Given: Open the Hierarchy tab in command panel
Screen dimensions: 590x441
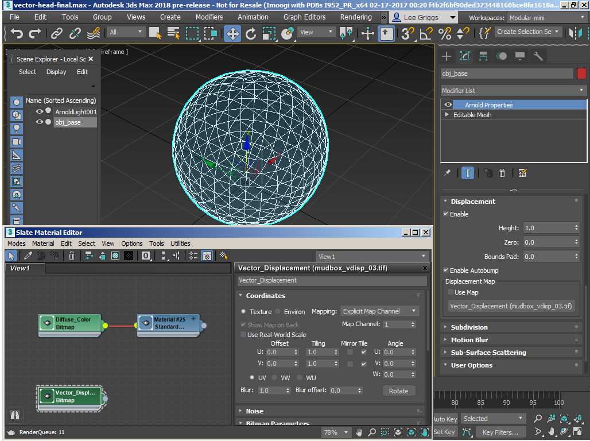Looking at the screenshot, I should 483,56.
